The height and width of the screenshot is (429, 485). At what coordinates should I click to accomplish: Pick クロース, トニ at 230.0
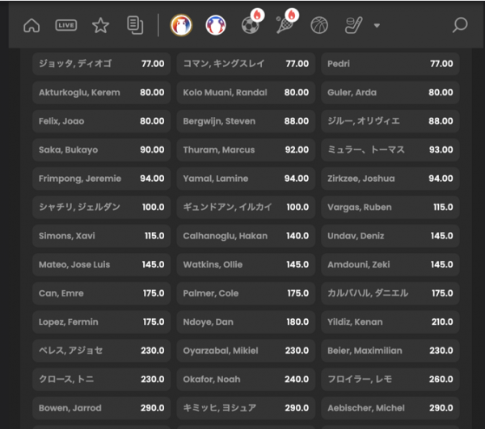[x=102, y=380]
